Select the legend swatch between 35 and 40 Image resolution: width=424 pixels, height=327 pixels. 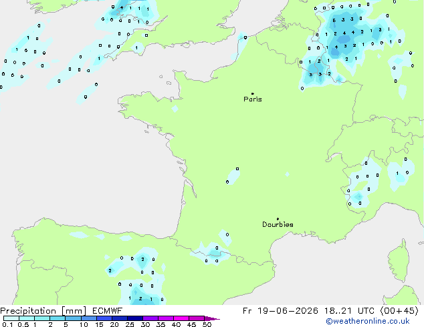point(166,318)
